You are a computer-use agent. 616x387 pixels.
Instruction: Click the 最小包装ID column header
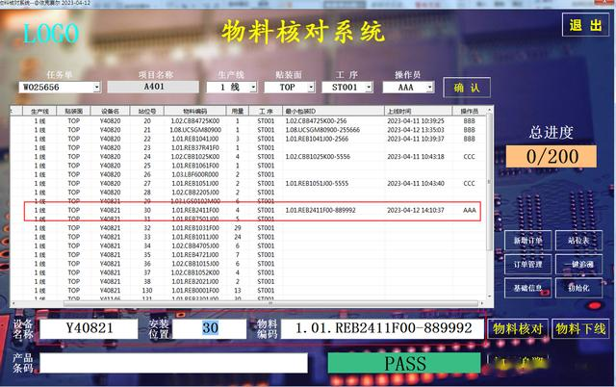point(333,111)
